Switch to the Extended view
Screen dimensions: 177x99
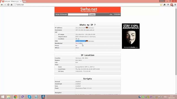click(x=117, y=14)
